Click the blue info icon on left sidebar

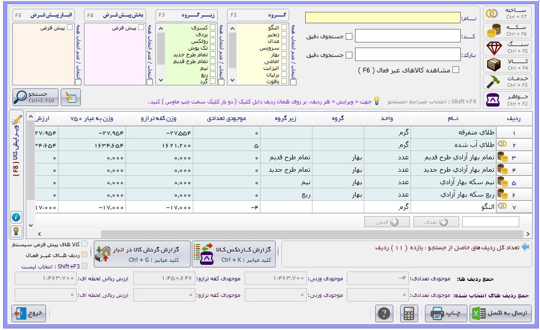coord(16,217)
